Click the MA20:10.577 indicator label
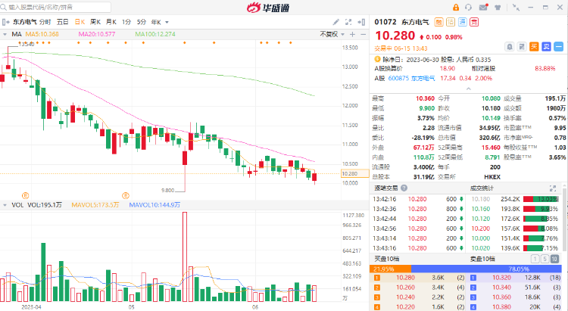The height and width of the screenshot is (311, 568). coord(97,34)
